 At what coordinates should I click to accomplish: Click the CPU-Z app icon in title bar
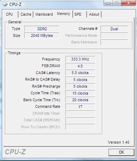pyautogui.click(x=5, y=5)
